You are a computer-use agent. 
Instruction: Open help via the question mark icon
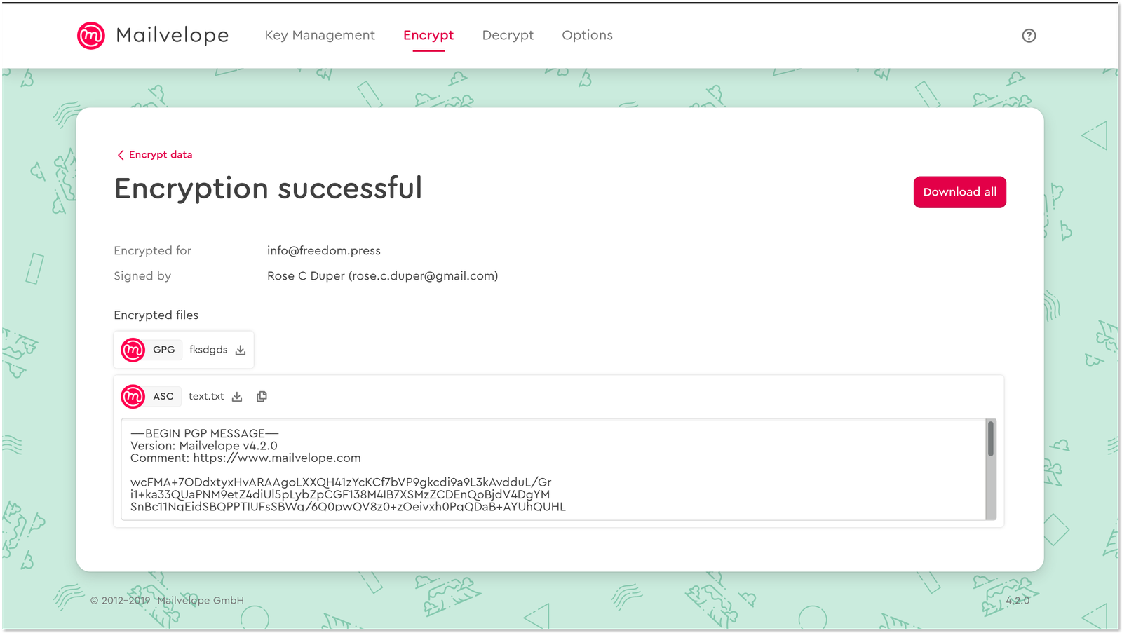tap(1029, 35)
